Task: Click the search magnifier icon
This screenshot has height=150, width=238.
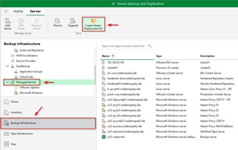Action: (150, 46)
